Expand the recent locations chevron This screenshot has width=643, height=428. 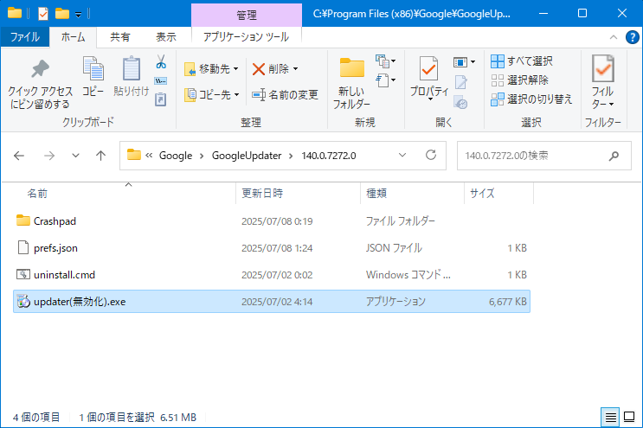[x=75, y=156]
